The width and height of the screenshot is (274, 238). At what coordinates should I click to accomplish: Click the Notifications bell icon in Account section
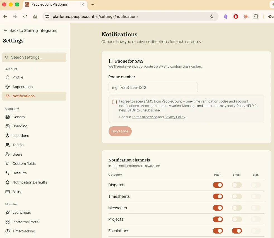[8, 96]
